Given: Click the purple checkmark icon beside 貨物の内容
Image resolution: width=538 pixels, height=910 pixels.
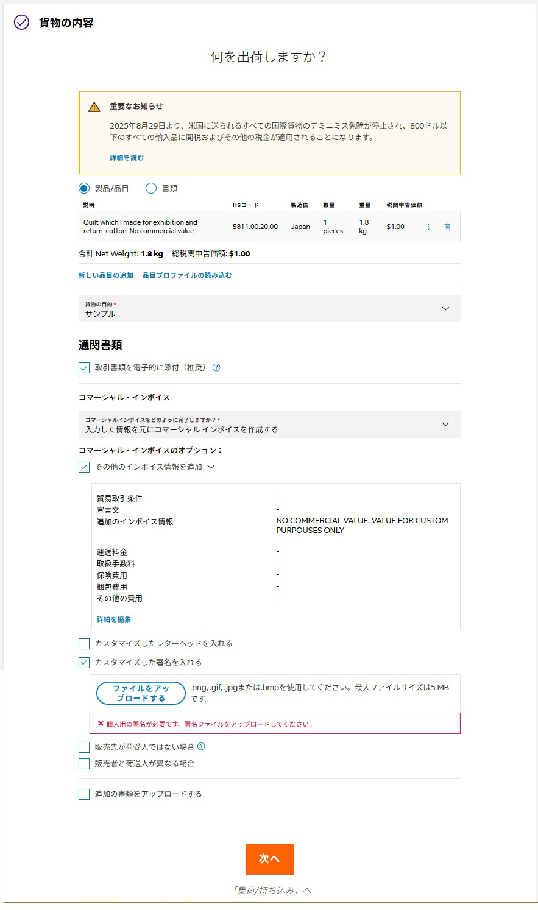Looking at the screenshot, I should click(21, 23).
